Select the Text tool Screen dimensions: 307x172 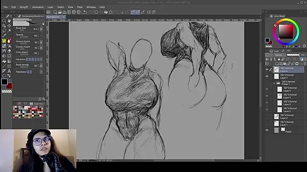pos(9,71)
